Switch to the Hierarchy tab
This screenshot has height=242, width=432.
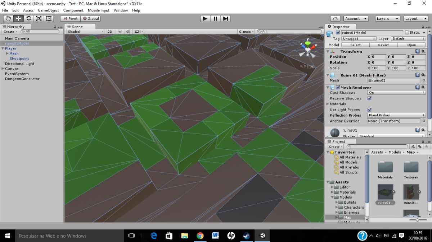coord(15,27)
